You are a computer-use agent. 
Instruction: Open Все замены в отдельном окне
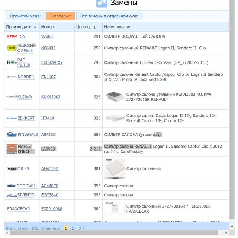point(109,16)
